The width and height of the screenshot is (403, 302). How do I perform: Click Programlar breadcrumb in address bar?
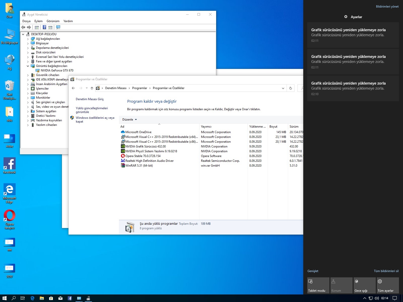pos(140,88)
